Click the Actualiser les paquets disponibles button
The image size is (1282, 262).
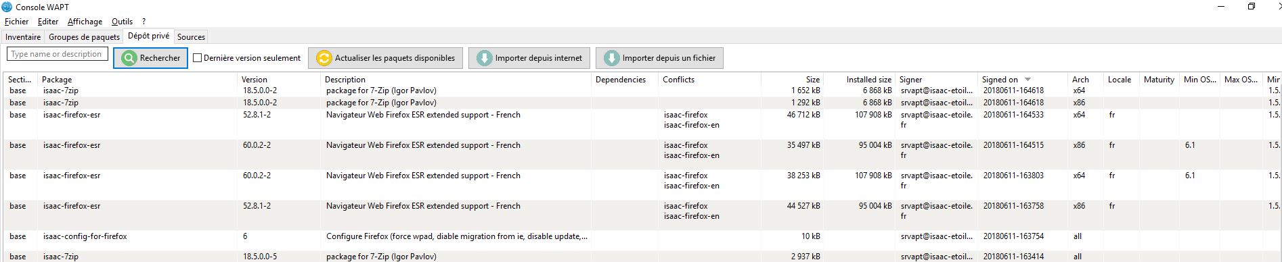point(386,58)
